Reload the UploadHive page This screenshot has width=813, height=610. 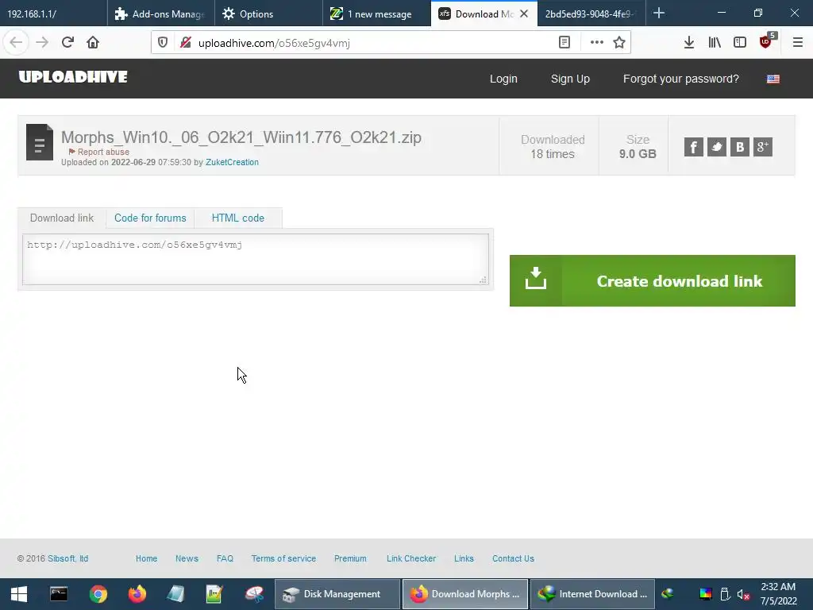coord(68,43)
